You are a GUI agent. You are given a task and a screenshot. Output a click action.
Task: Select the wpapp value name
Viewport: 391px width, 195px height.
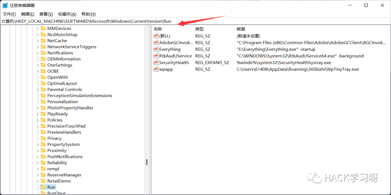point(166,69)
